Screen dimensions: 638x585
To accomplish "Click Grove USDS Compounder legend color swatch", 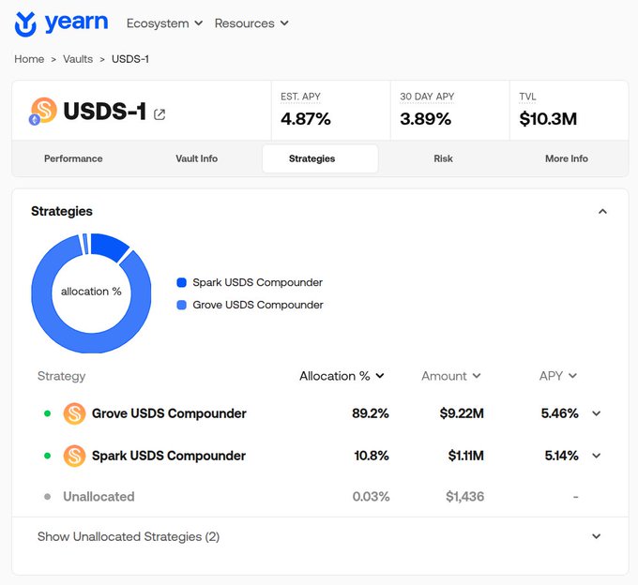I will coord(181,305).
